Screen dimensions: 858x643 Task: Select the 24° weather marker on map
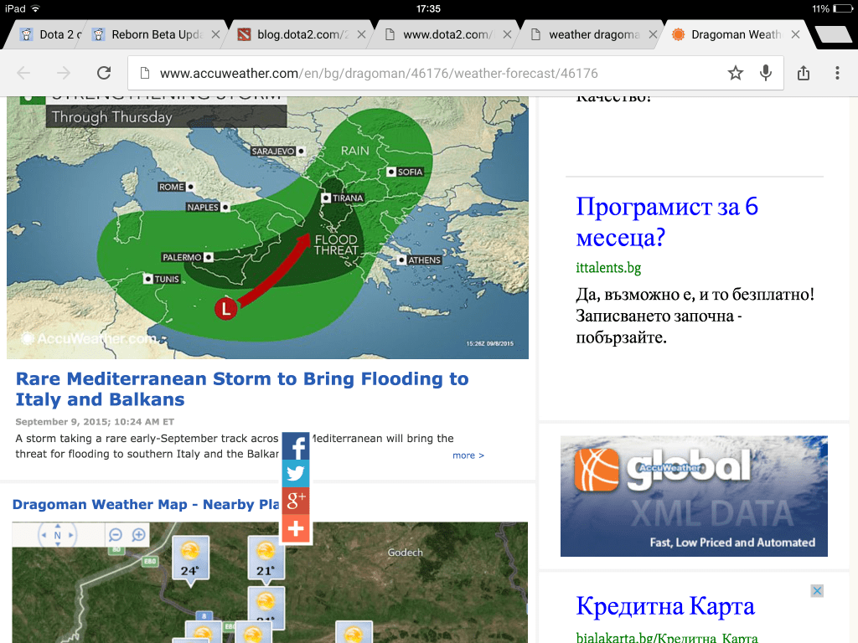coord(189,558)
